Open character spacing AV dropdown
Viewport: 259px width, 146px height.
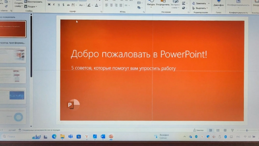click(74, 5)
